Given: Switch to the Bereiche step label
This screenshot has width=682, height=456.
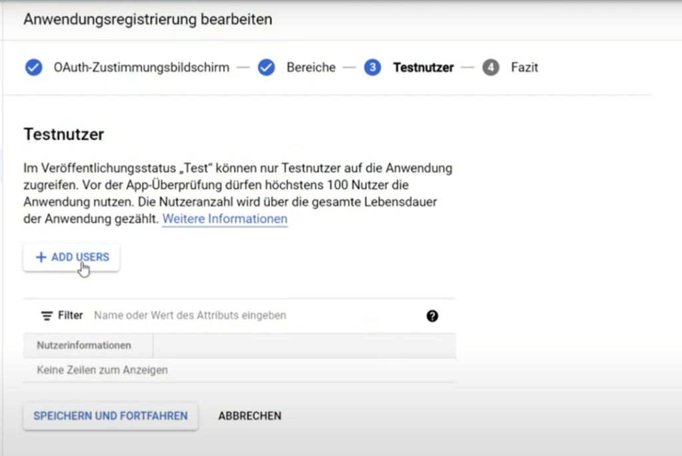Looking at the screenshot, I should click(x=311, y=68).
